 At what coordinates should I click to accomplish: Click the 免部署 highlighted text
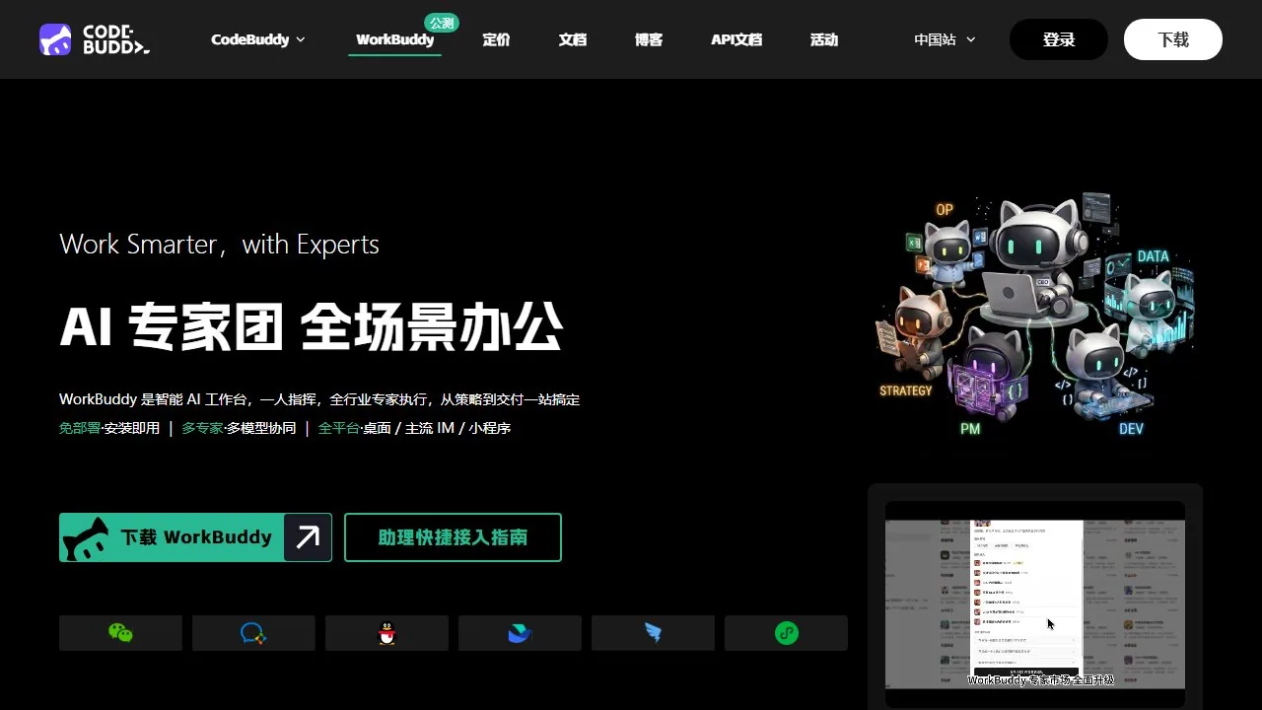click(80, 428)
